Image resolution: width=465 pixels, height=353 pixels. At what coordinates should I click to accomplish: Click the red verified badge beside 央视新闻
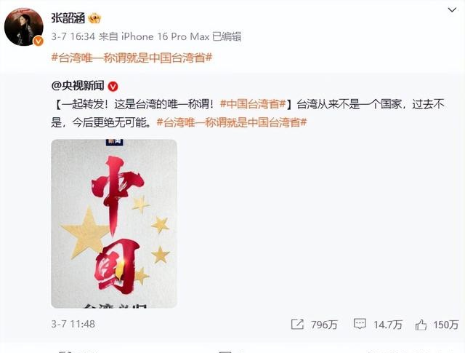[113, 87]
